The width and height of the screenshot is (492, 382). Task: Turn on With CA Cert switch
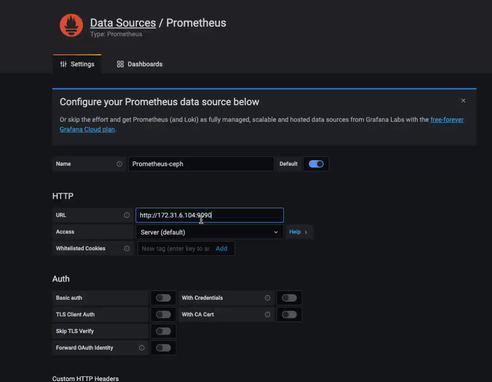coord(289,314)
